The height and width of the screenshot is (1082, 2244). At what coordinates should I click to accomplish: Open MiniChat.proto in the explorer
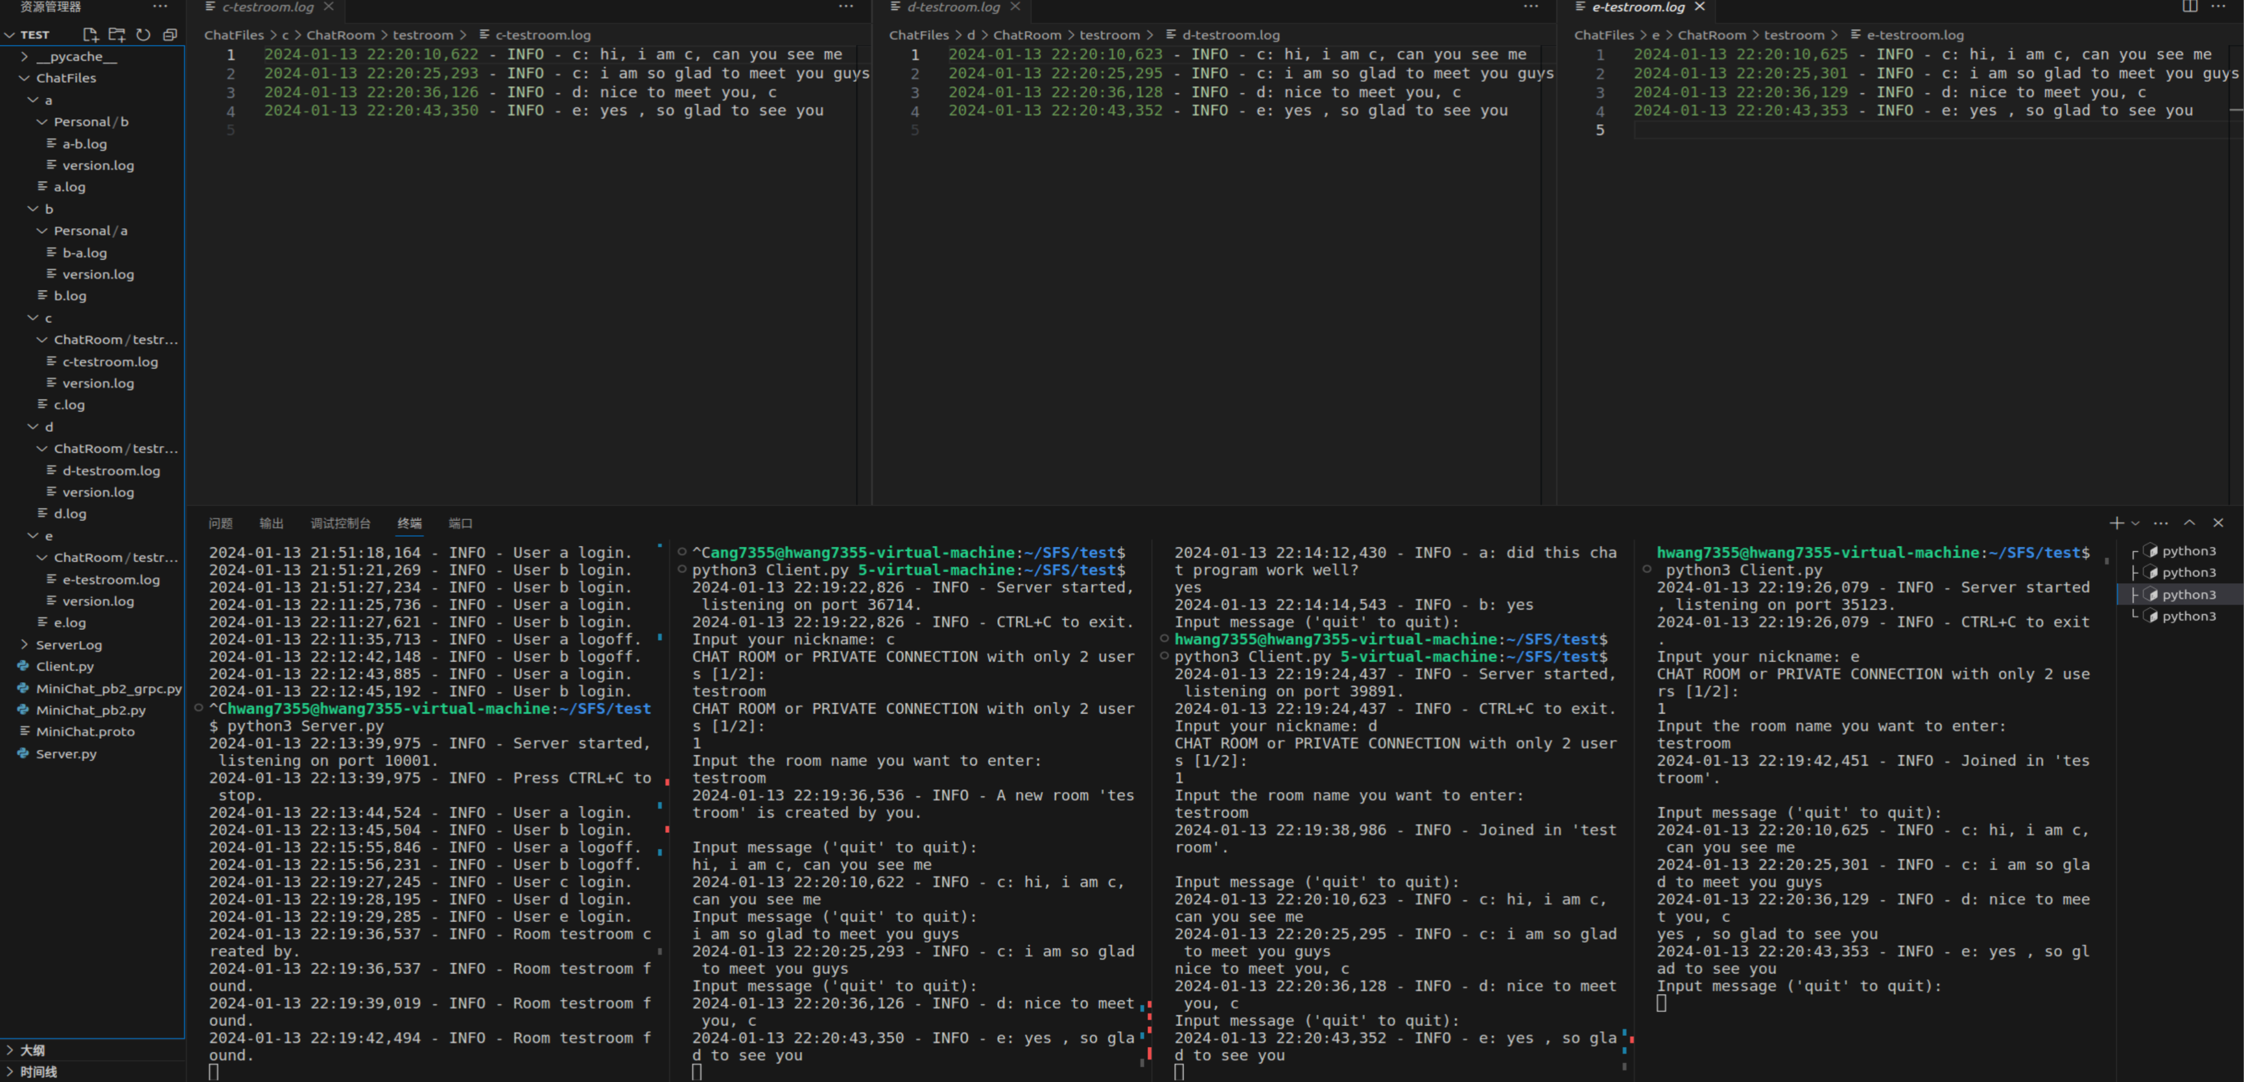click(x=86, y=732)
